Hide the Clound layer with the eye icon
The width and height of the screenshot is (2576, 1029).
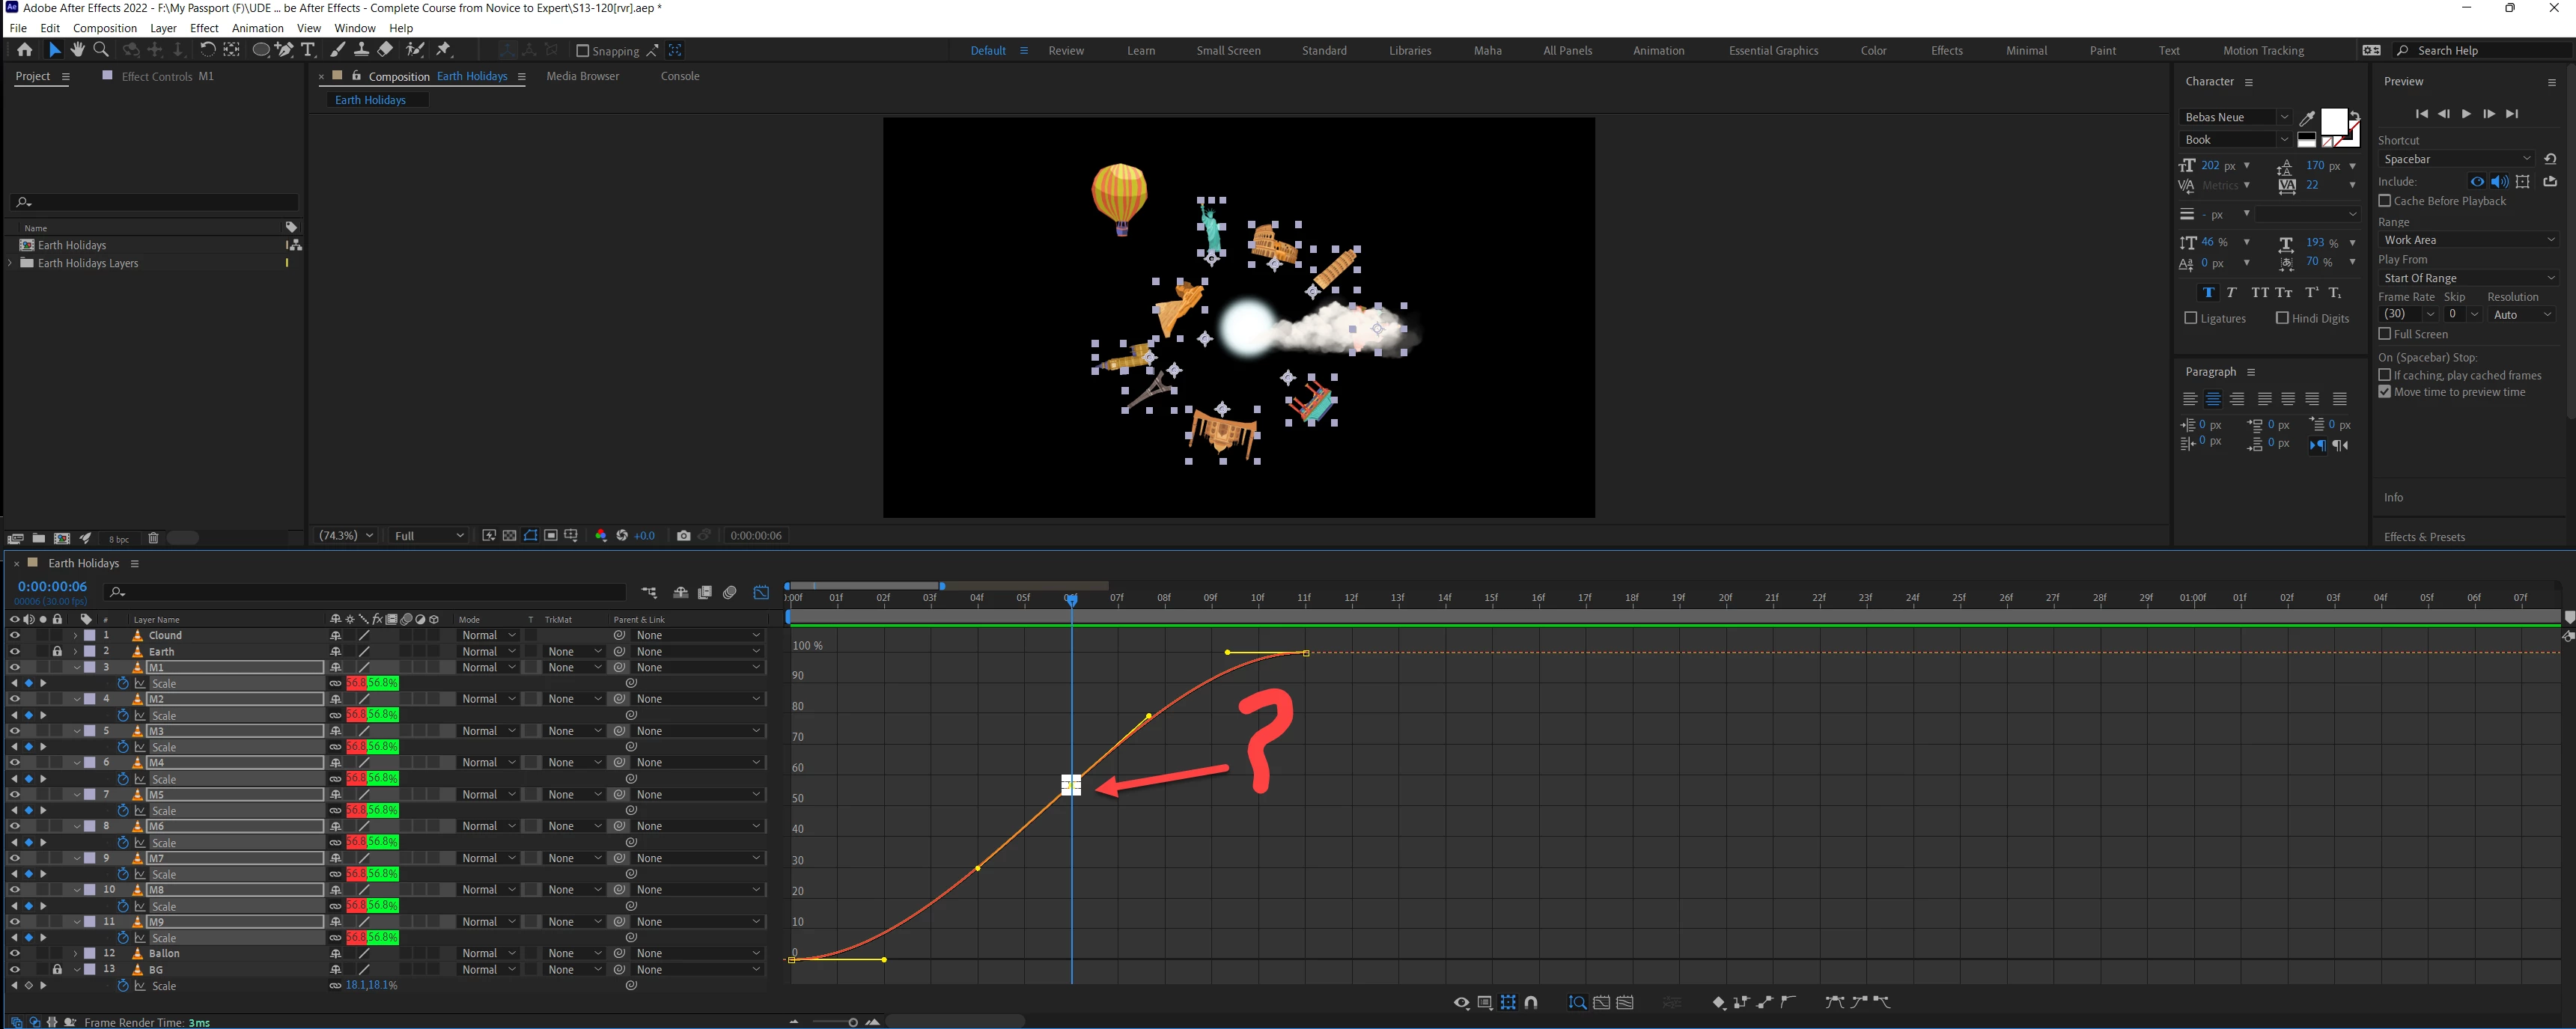pos(14,635)
